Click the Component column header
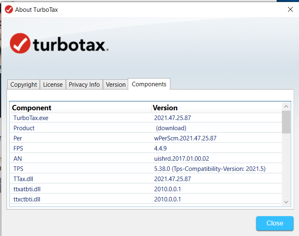The width and height of the screenshot is (299, 236). pyautogui.click(x=81, y=108)
